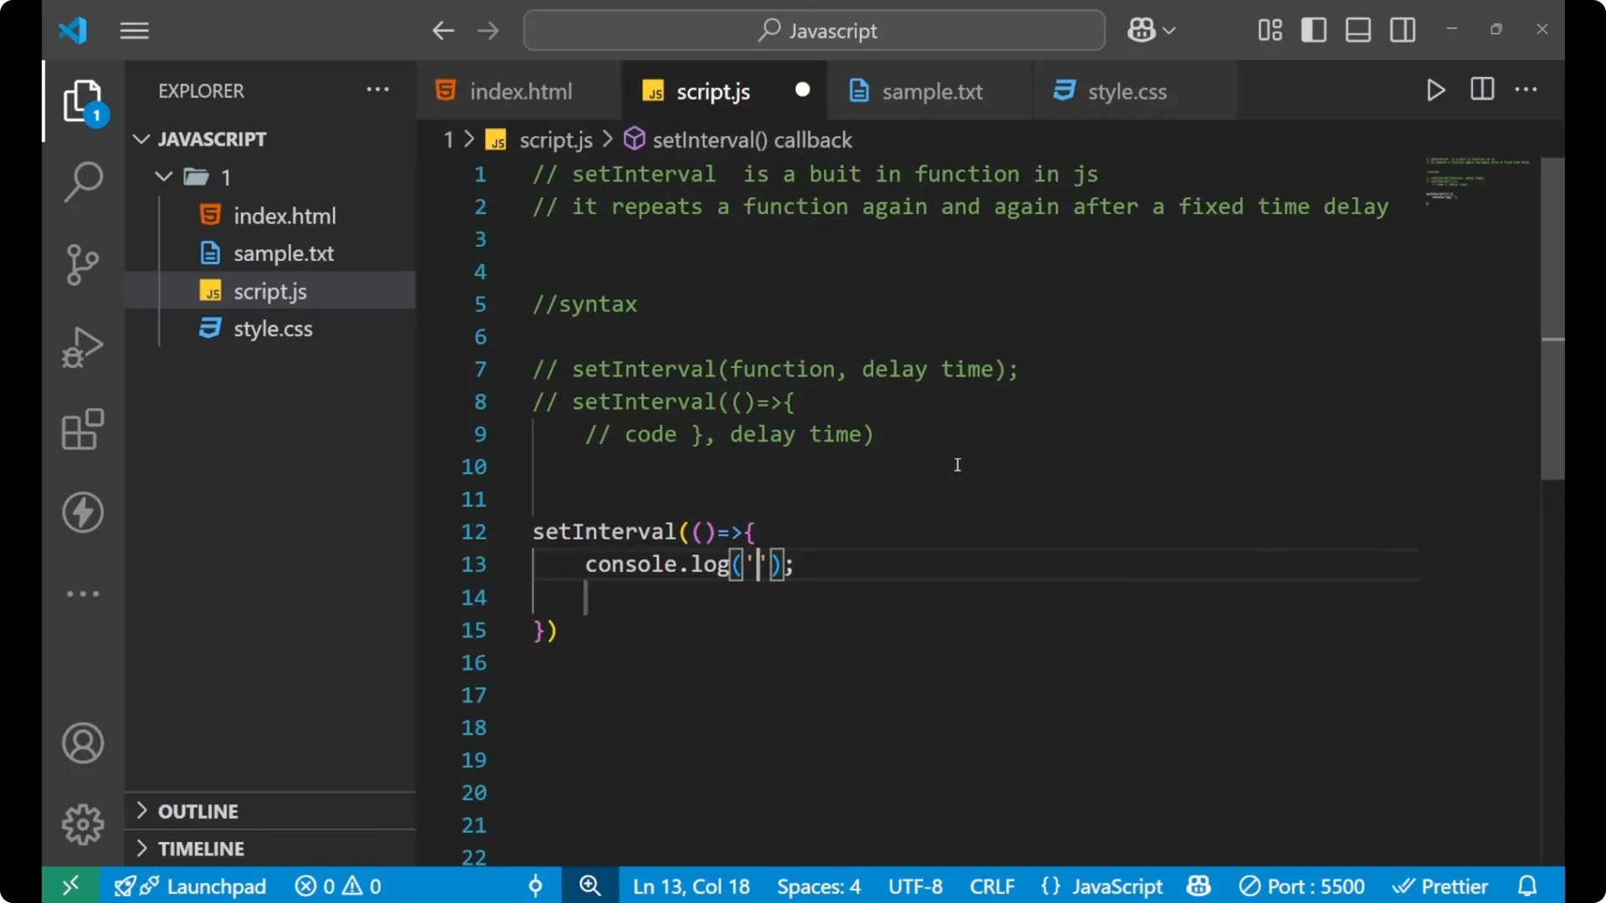Open the Manage (gear) settings icon

click(x=83, y=824)
